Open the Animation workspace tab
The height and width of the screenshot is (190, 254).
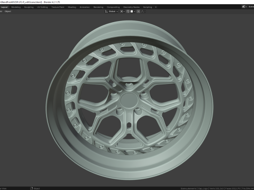85,7
